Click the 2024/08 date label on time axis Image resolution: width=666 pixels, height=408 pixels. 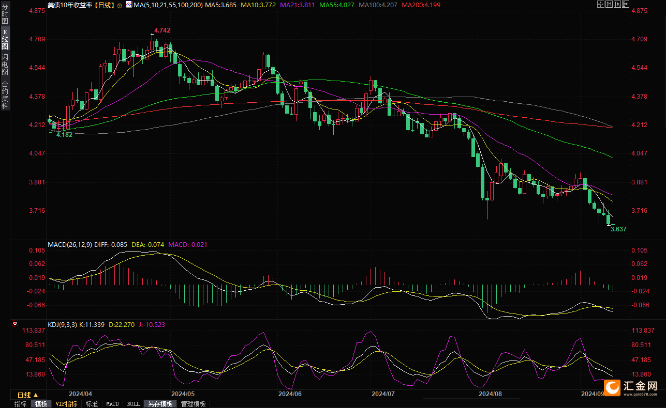(x=490, y=393)
